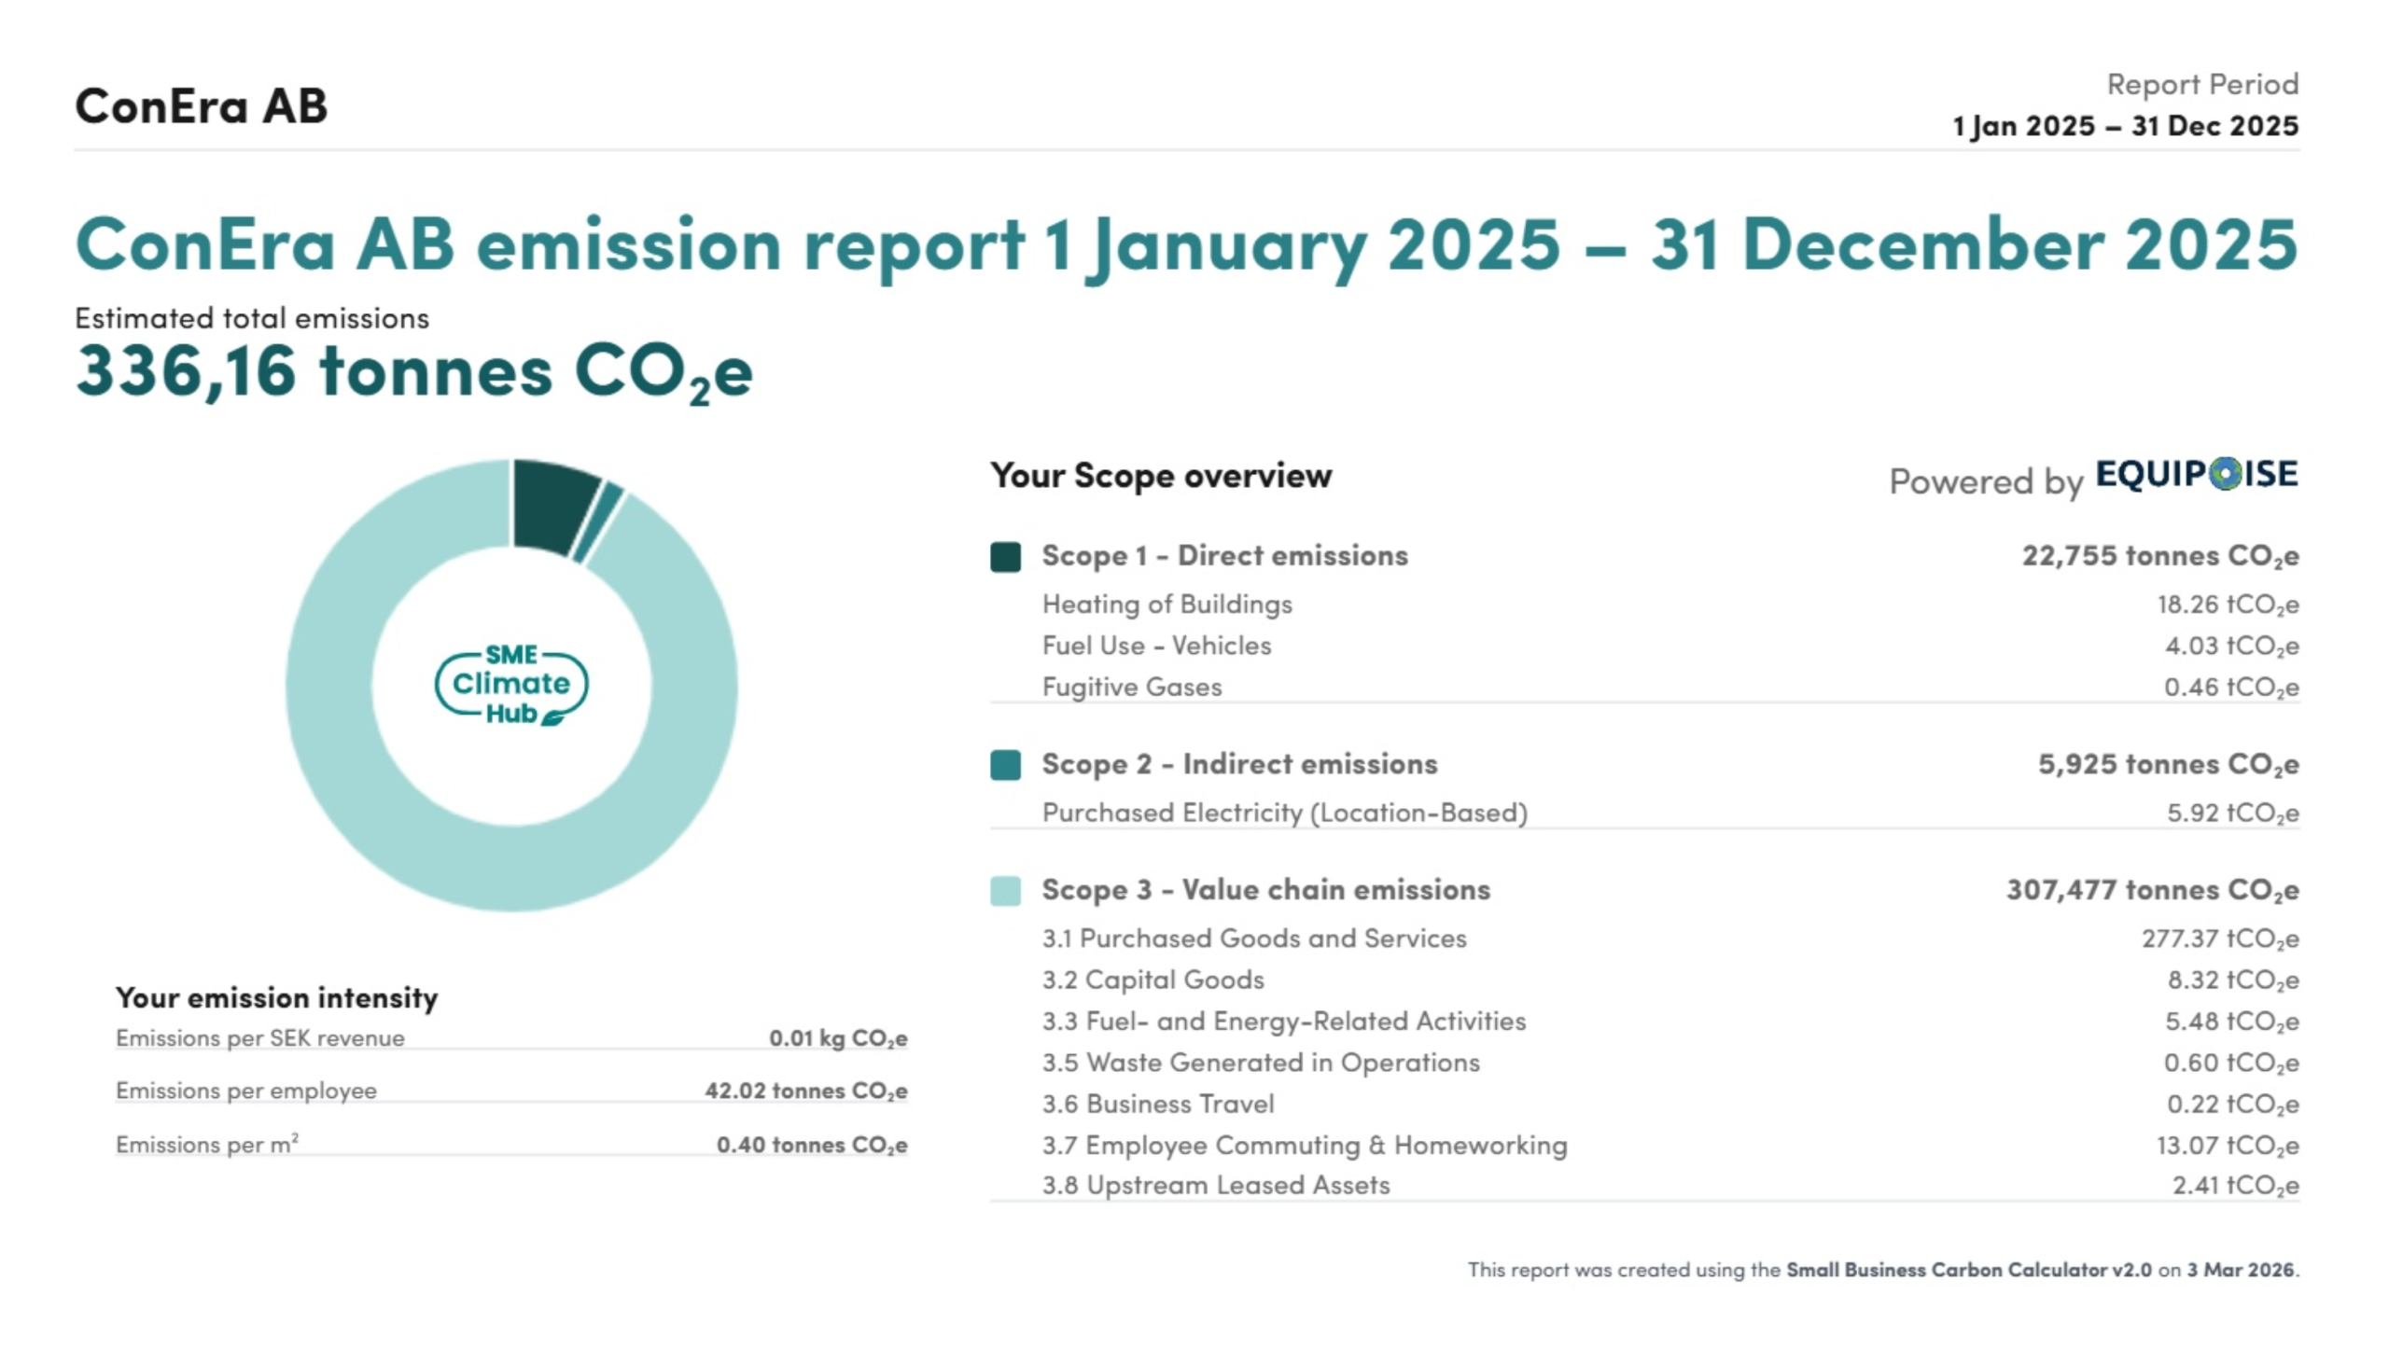Image resolution: width=2389 pixels, height=1363 pixels.
Task: Click 3.7 Employee Commuting & Homeworking row
Action: click(1304, 1146)
